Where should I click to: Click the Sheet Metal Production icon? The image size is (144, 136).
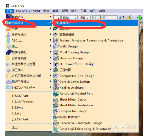pos(56,105)
